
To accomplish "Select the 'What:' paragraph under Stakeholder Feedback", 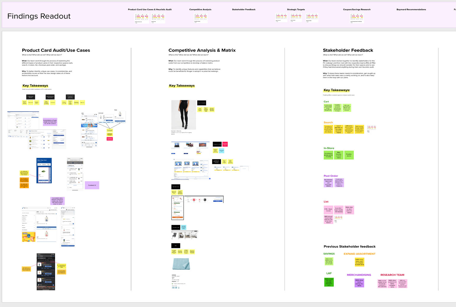I will pyautogui.click(x=349, y=64).
